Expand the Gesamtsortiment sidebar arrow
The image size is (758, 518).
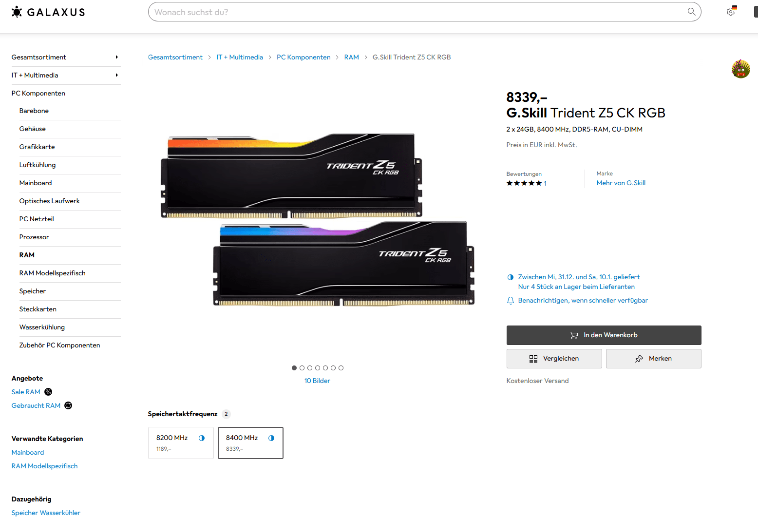click(x=116, y=57)
